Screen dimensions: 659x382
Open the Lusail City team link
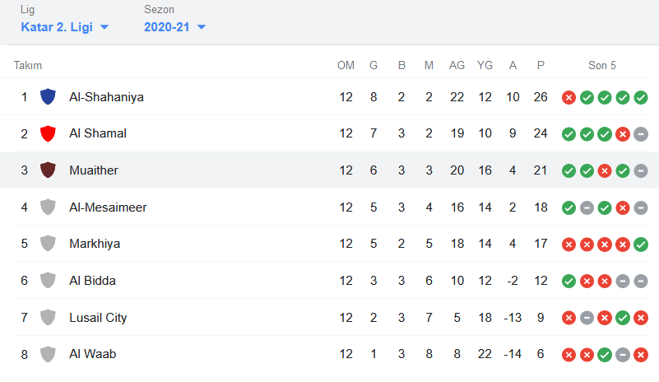click(98, 317)
